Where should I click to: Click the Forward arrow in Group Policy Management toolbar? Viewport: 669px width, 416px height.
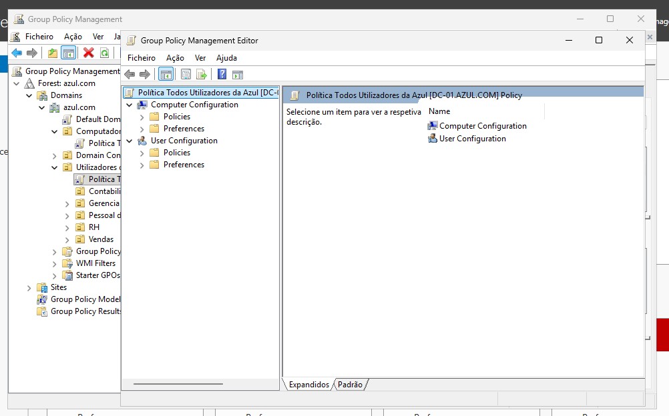[x=32, y=53]
